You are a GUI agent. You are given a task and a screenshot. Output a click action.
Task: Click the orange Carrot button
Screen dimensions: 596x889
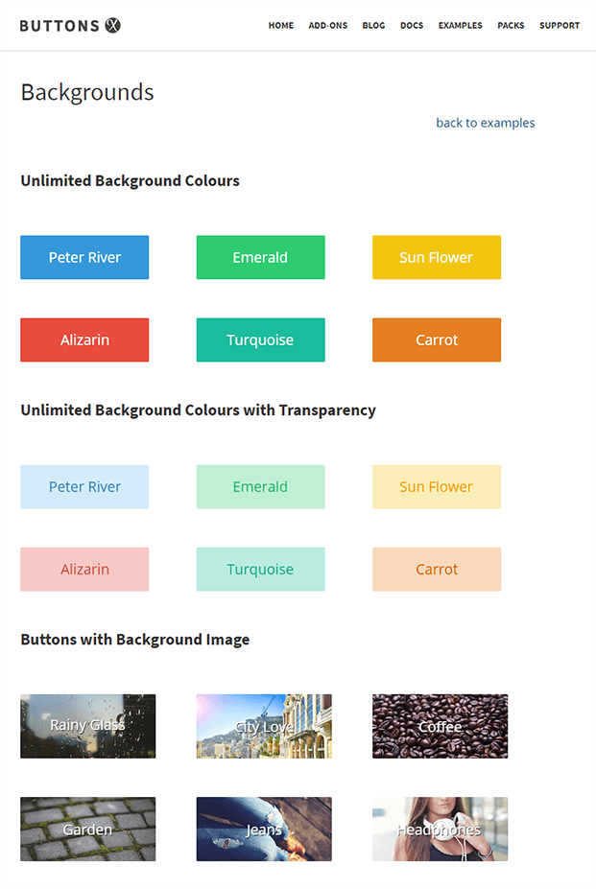pyautogui.click(x=437, y=339)
